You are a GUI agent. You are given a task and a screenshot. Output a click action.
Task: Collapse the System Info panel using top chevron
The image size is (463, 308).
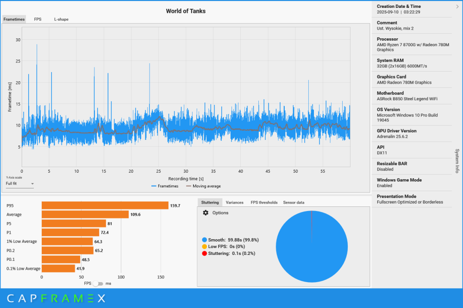(457, 6)
